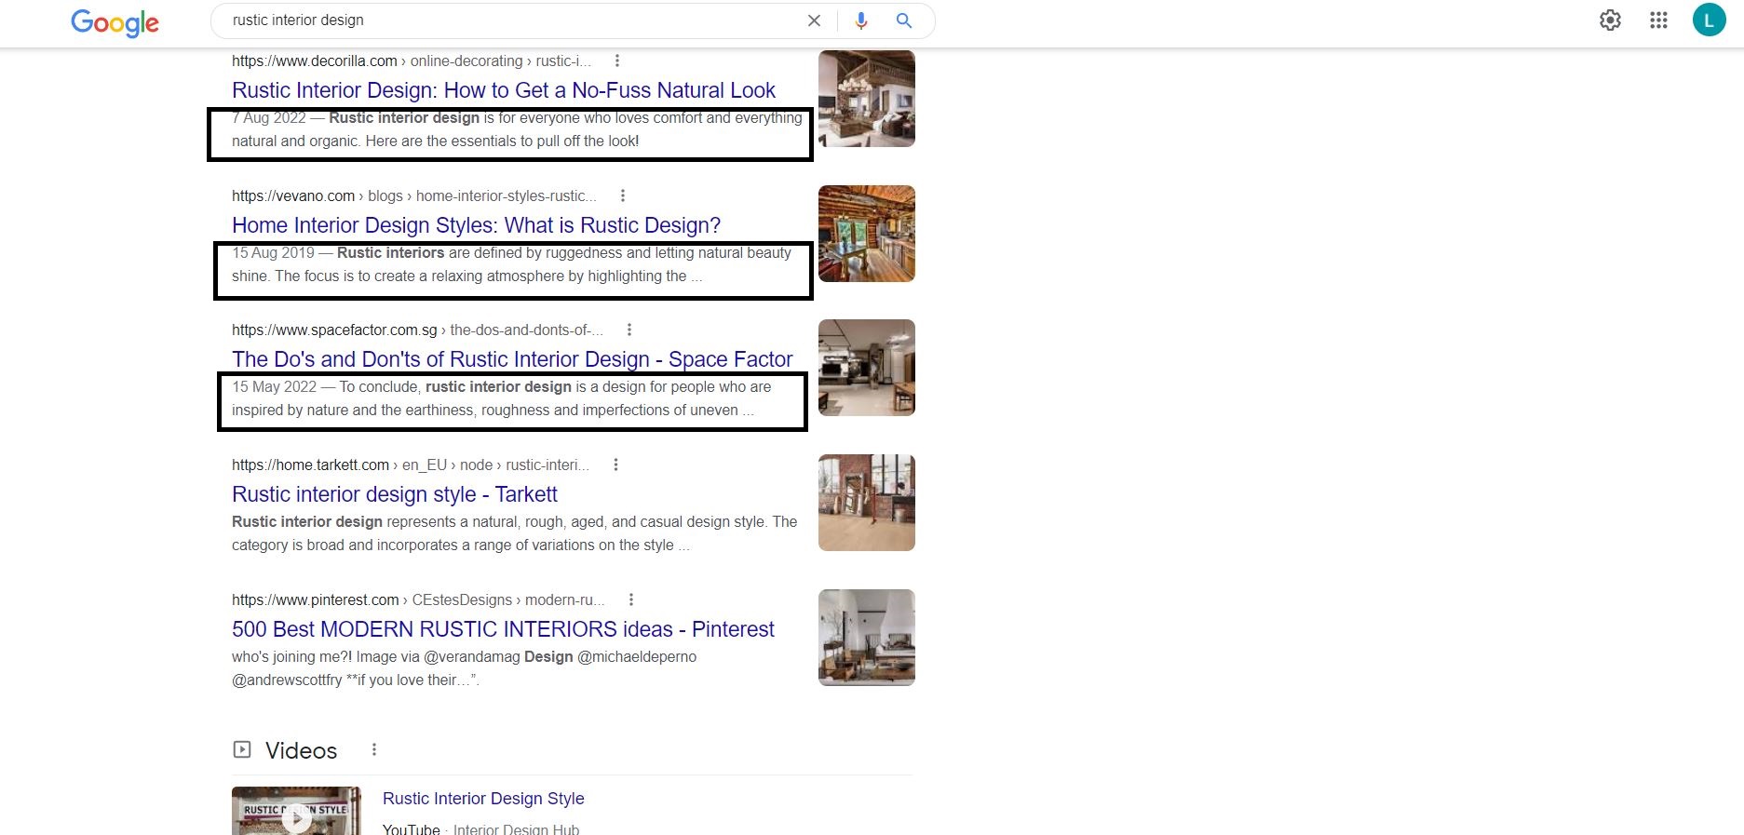Open more options beside Videos heading

(374, 749)
